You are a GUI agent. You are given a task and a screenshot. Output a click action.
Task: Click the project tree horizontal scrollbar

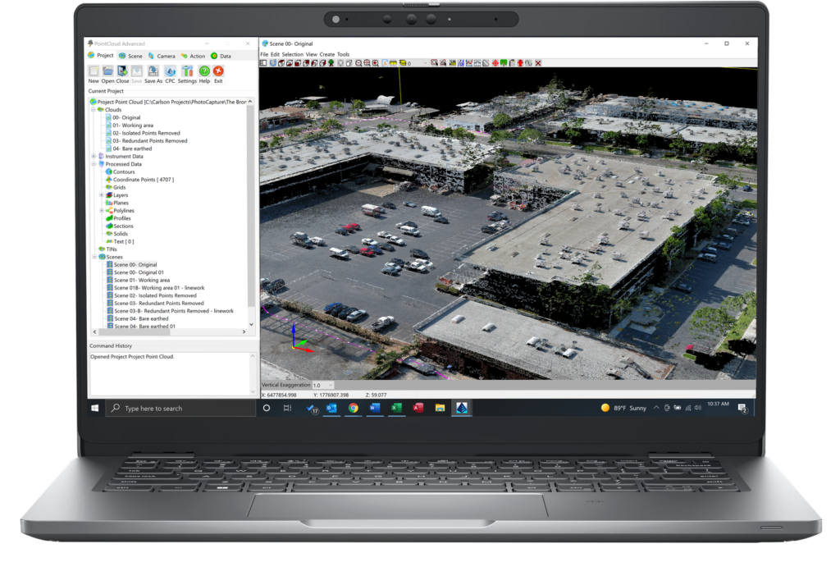[x=134, y=332]
